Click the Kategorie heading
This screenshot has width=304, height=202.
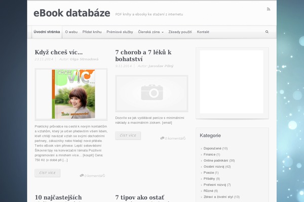coord(210,135)
